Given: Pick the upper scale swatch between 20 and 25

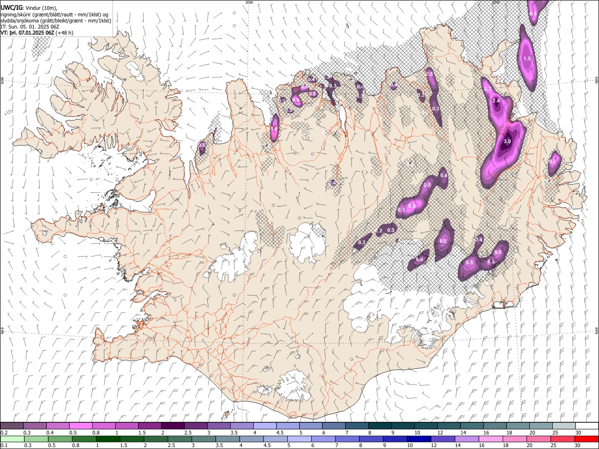Looking at the screenshot, I should (x=541, y=426).
